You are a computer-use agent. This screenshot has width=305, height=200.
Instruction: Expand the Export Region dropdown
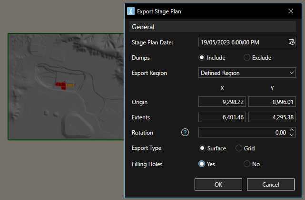click(x=247, y=73)
